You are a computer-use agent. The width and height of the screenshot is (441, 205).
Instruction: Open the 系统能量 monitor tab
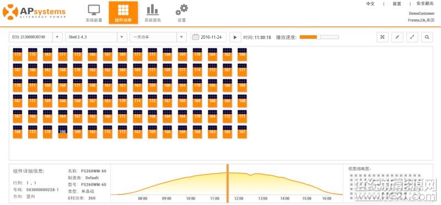click(94, 13)
